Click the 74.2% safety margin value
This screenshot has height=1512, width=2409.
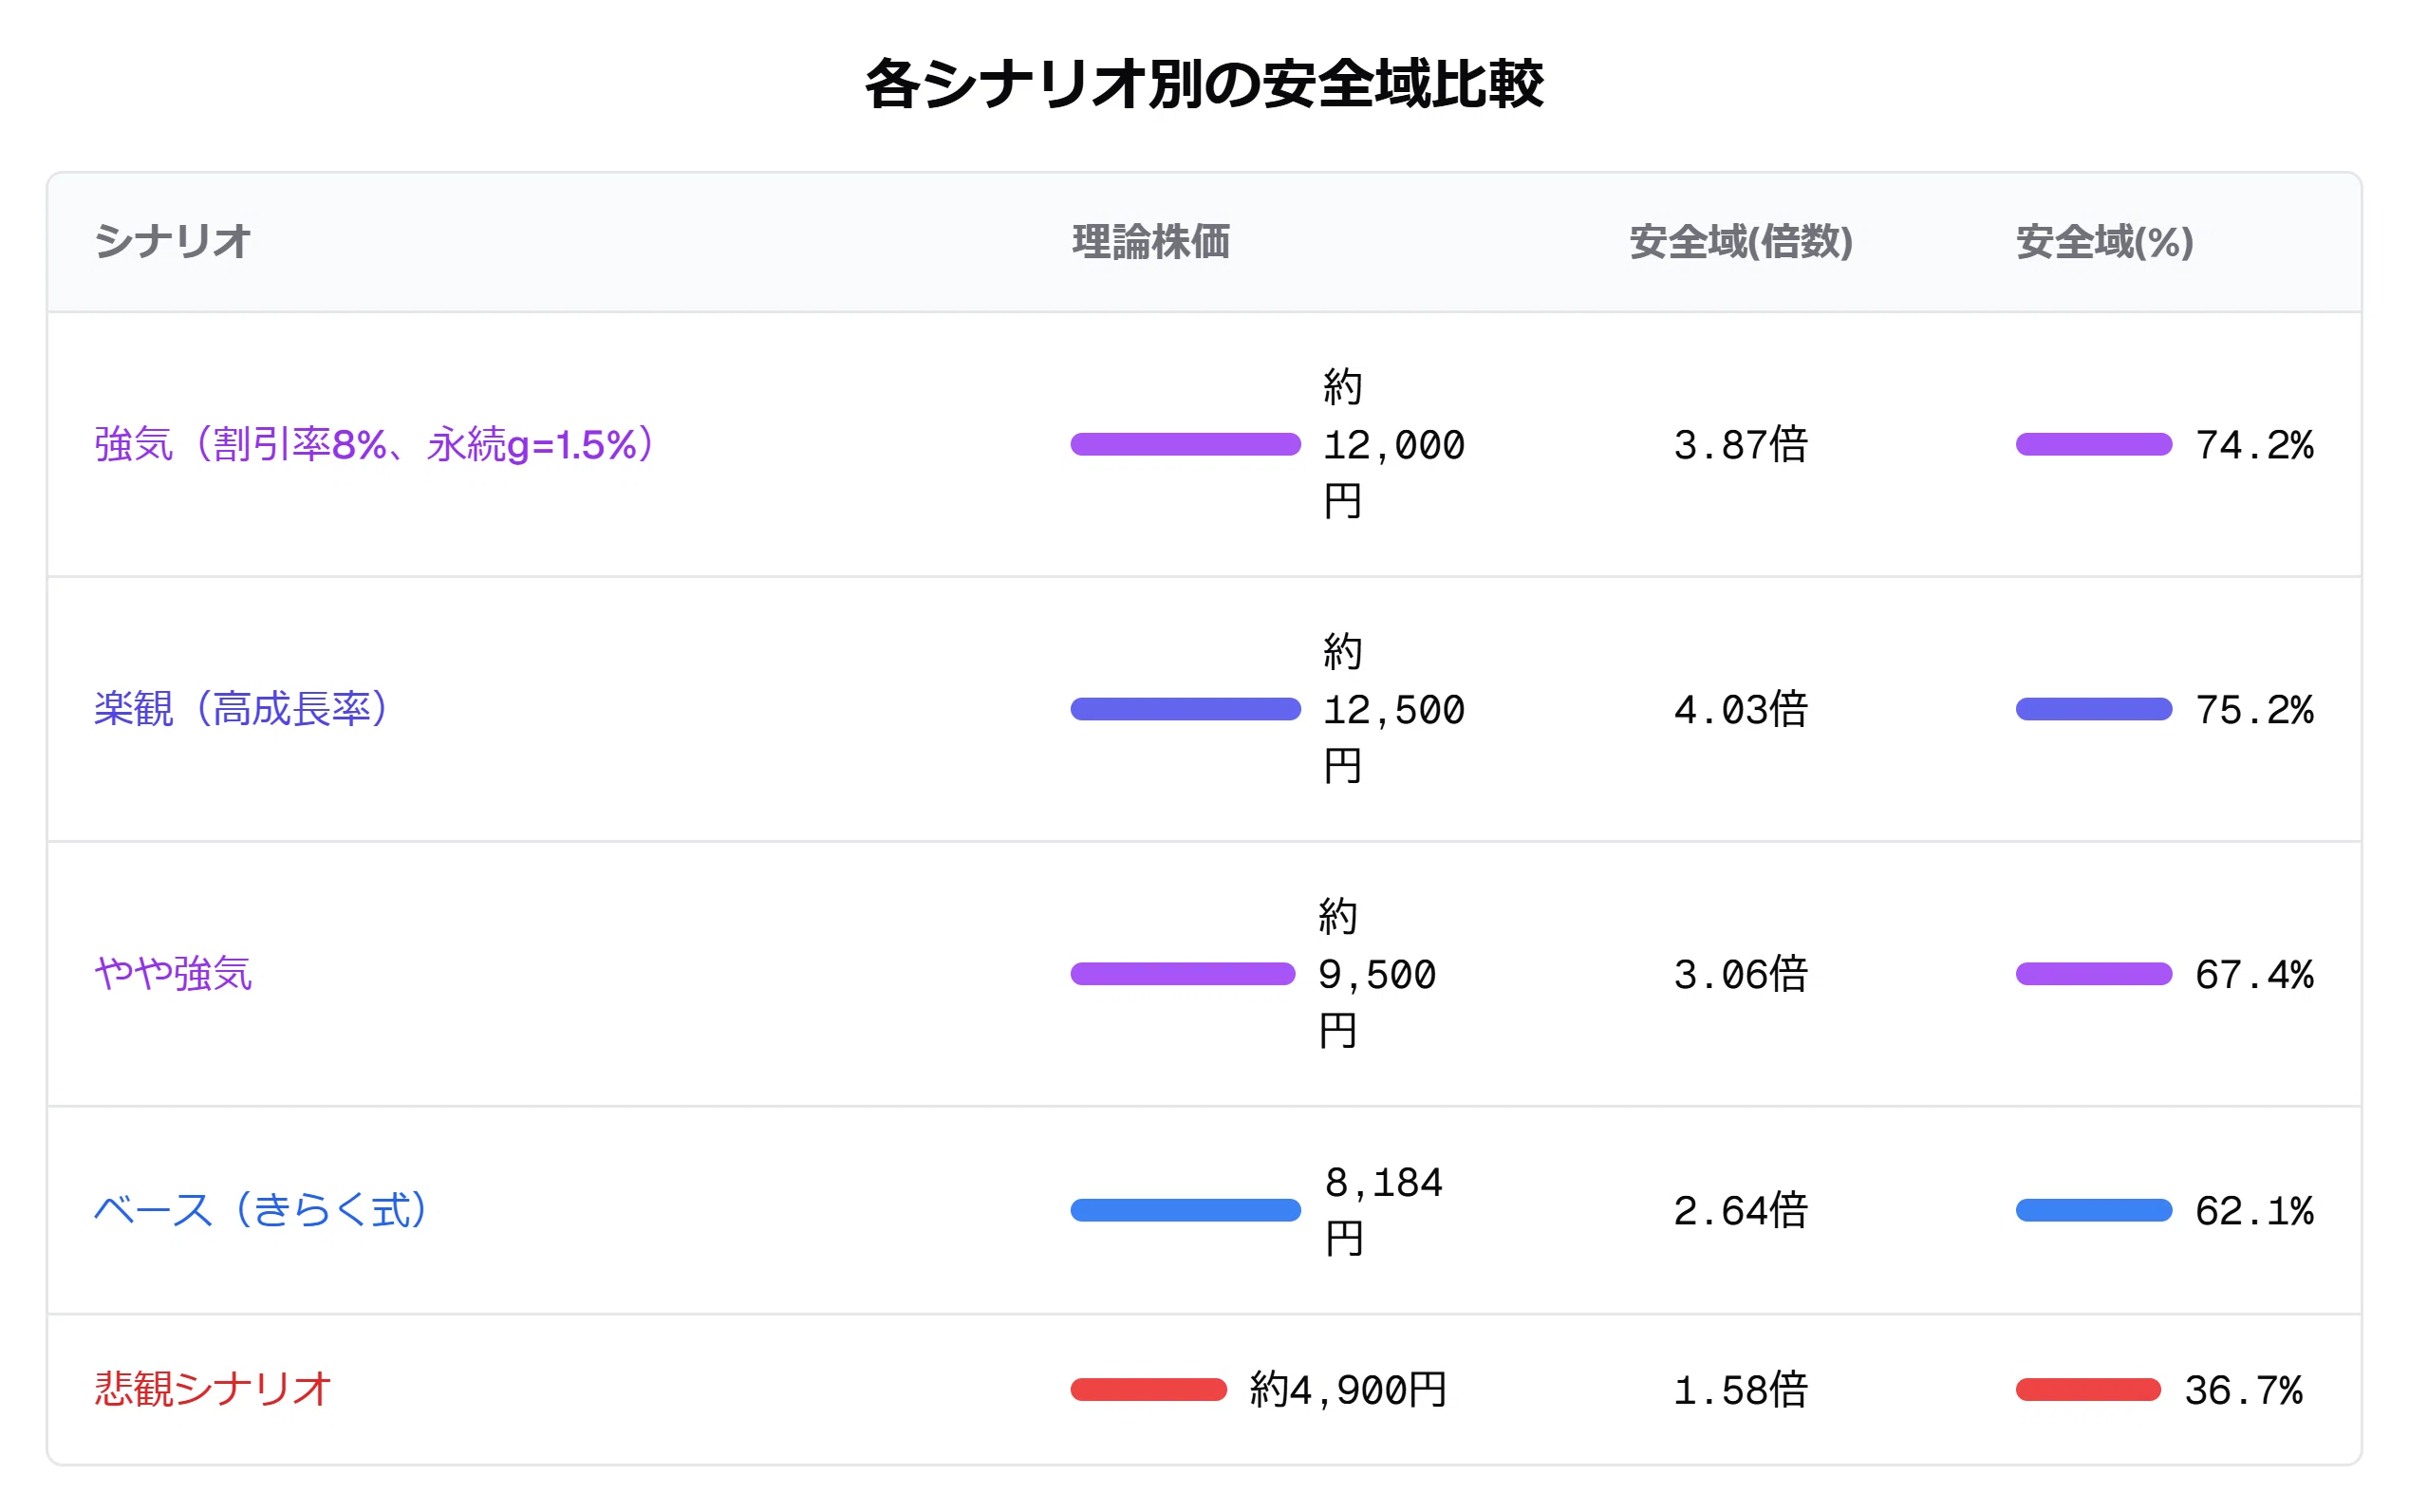(2254, 444)
